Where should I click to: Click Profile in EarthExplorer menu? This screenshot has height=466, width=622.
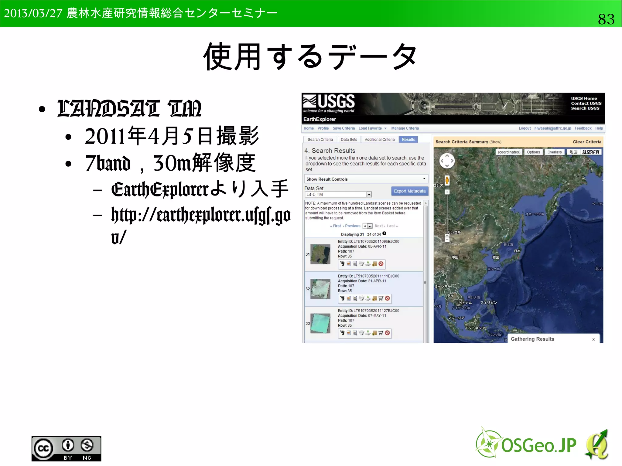point(323,128)
